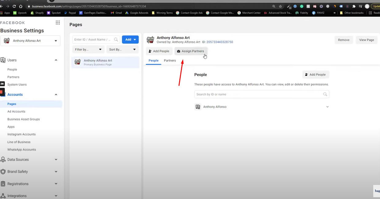This screenshot has width=380, height=199.
Task: Switch to the People tab
Action: 154,61
